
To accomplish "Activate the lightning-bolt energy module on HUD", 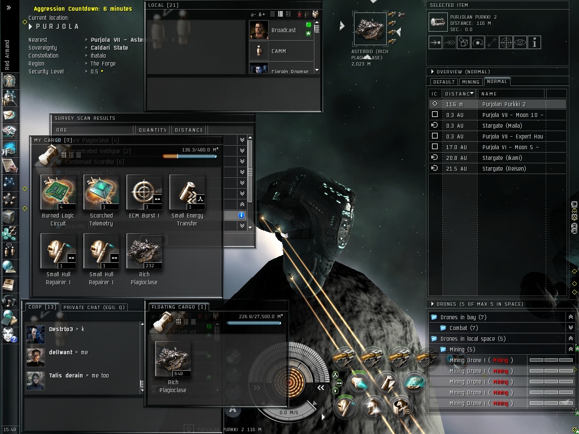I will tap(387, 383).
